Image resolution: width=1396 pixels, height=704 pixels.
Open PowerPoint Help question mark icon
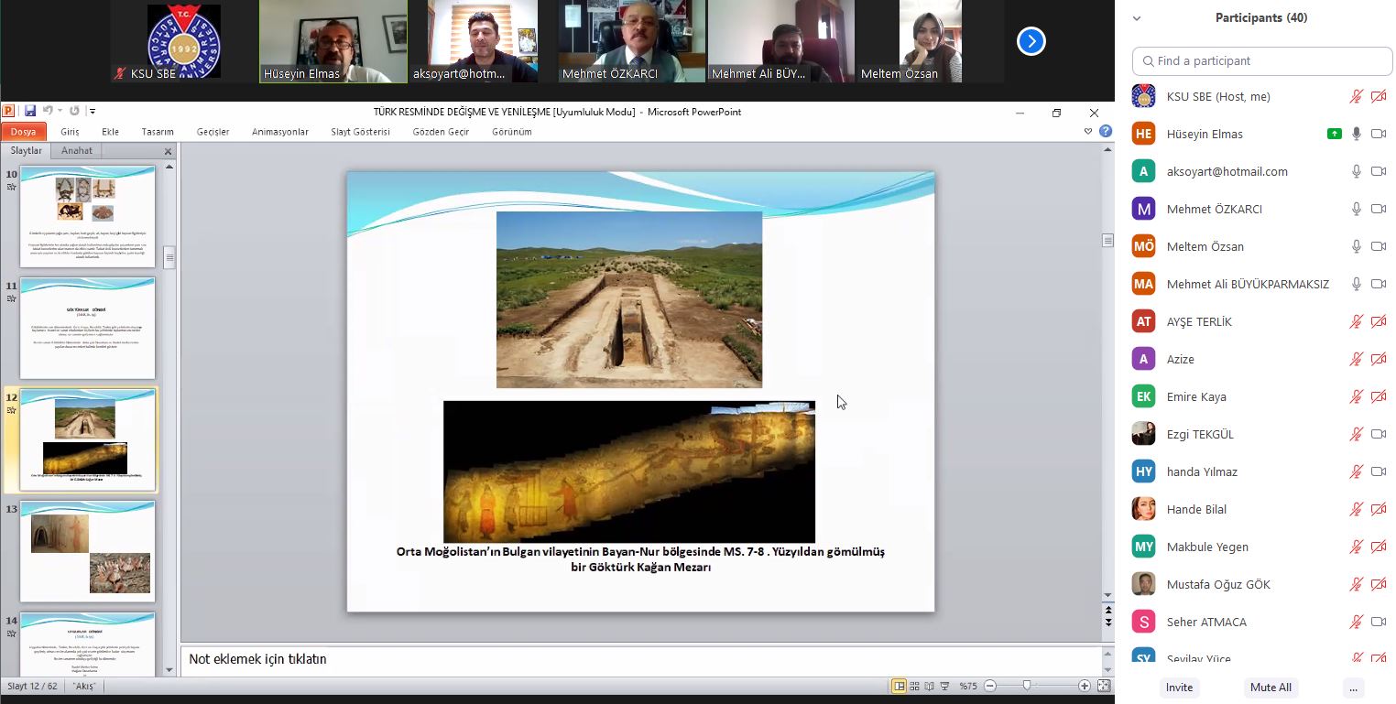[1106, 132]
